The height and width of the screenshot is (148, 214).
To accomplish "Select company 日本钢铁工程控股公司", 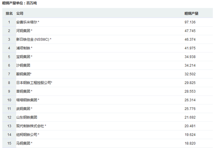I will (34, 83).
